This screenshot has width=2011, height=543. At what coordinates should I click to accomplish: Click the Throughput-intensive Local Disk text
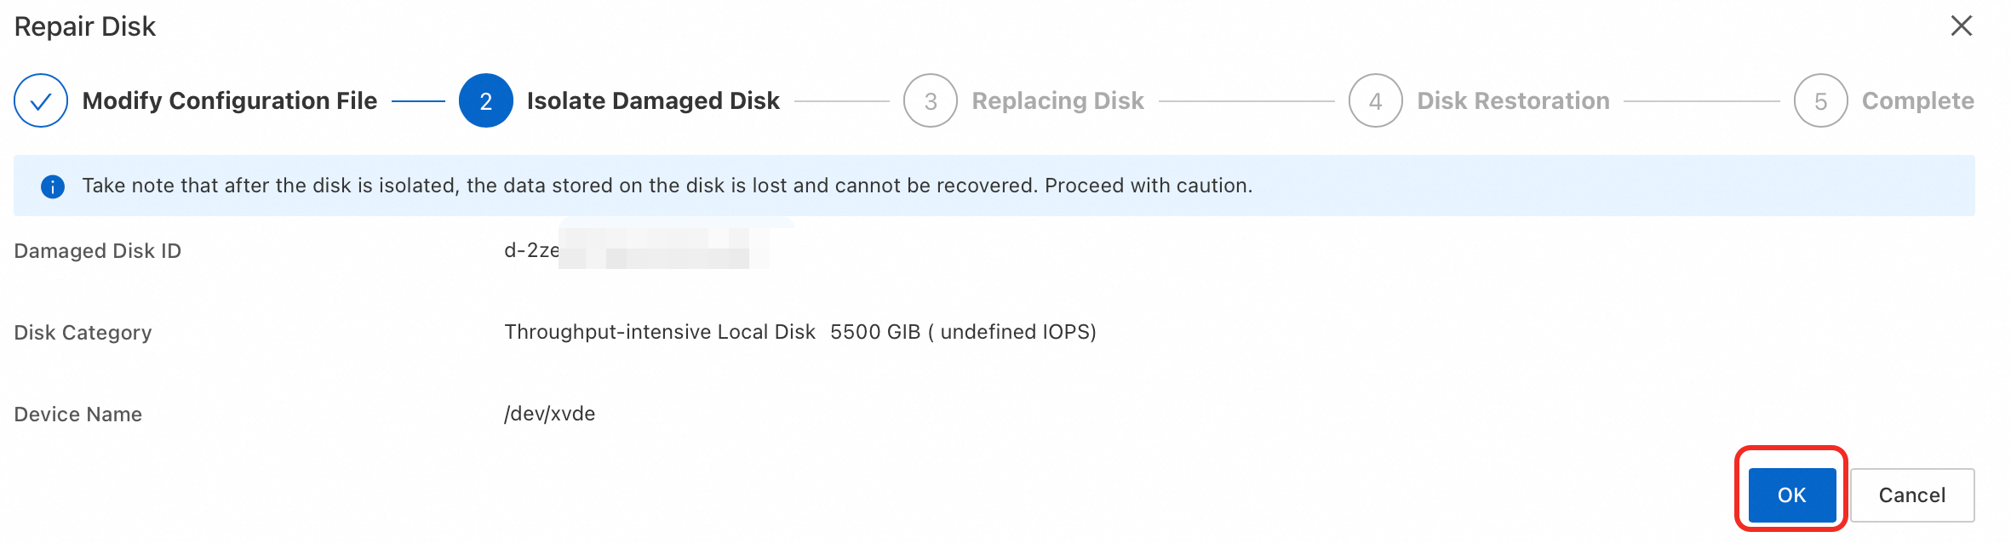[659, 332]
